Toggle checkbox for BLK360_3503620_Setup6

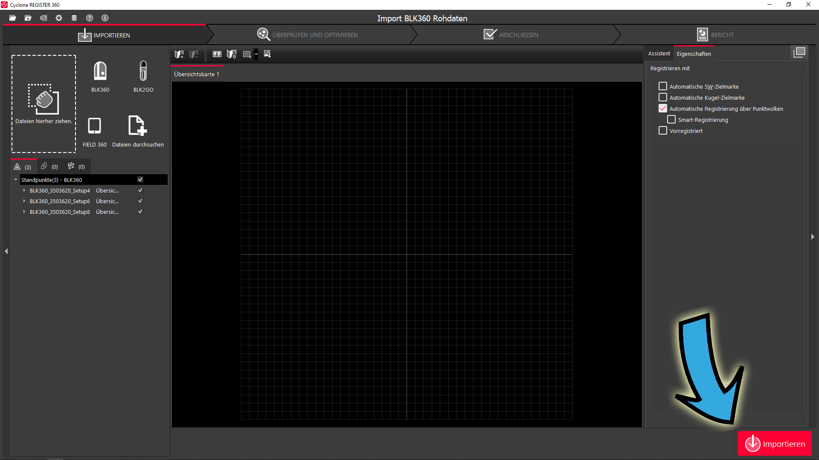click(140, 201)
